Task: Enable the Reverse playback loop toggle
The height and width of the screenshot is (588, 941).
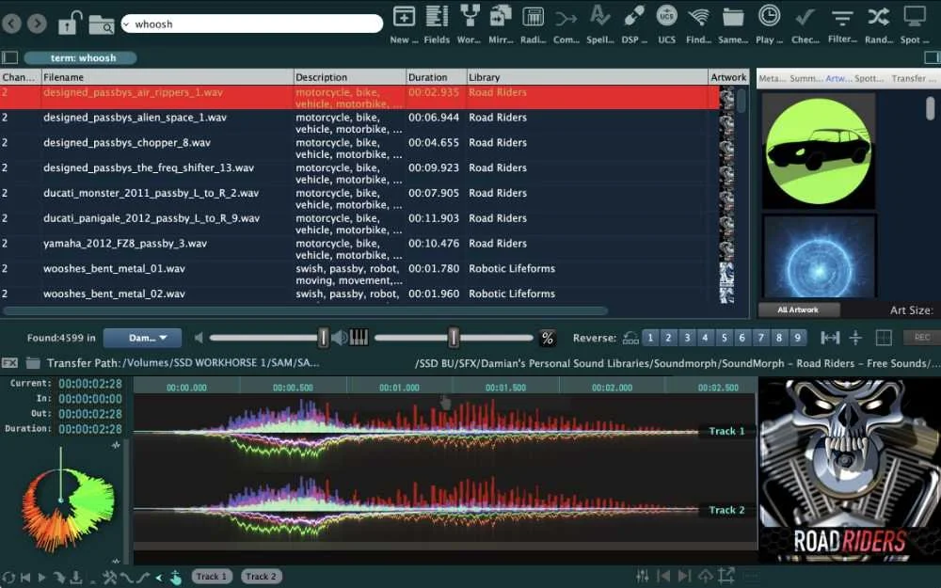Action: point(629,337)
